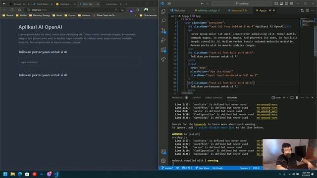Open the VS Code Manage gear icon
Screen dimensions: 317x178
(163, 161)
